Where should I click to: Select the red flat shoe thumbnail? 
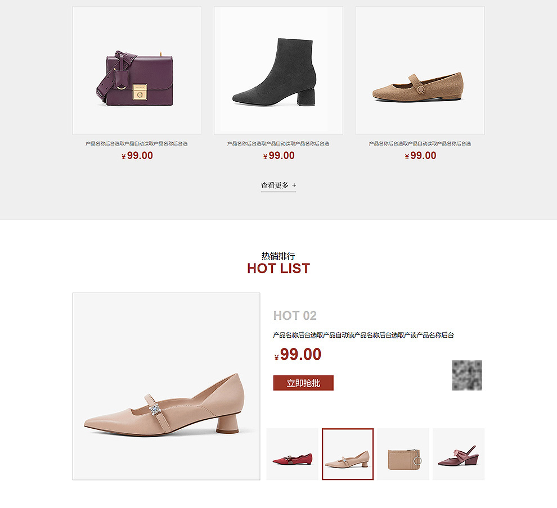tap(293, 454)
